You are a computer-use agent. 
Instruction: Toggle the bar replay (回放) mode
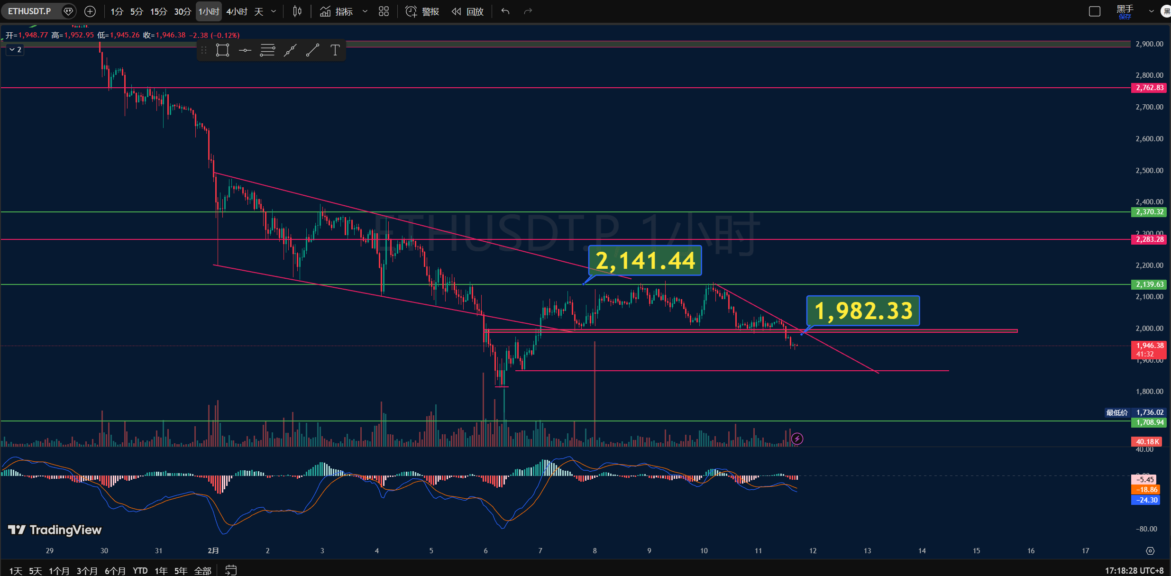point(468,11)
